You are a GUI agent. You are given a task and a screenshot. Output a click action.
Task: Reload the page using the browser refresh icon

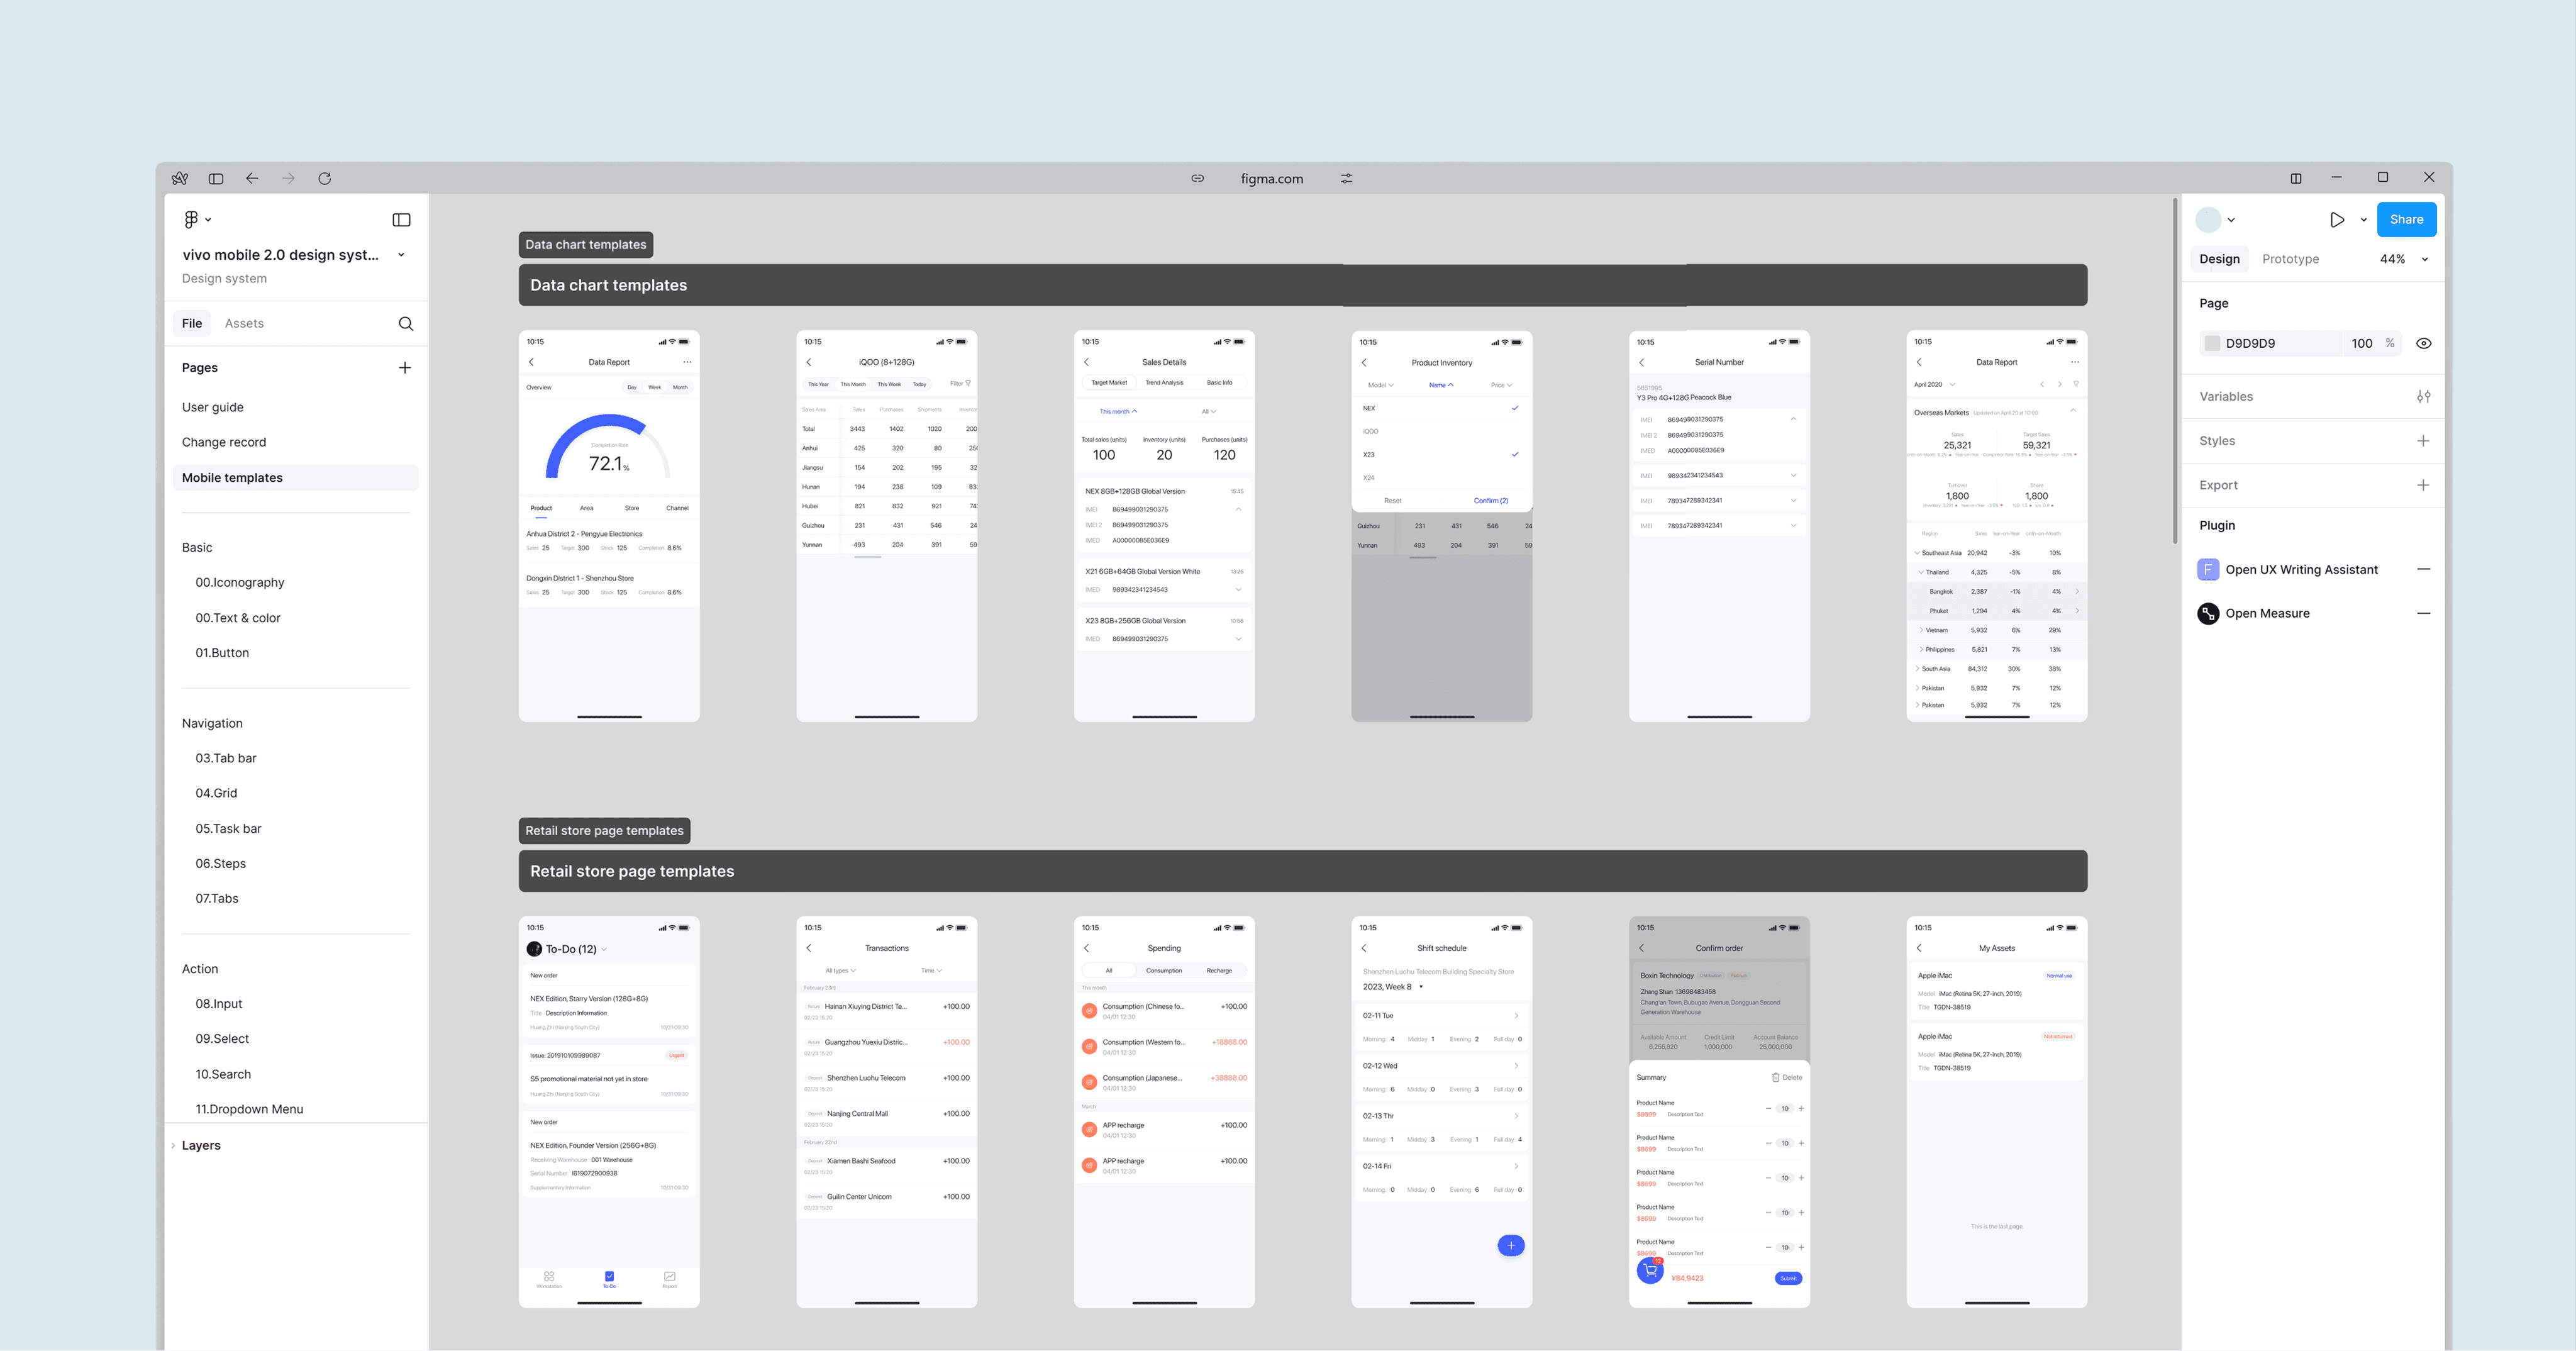(x=325, y=178)
